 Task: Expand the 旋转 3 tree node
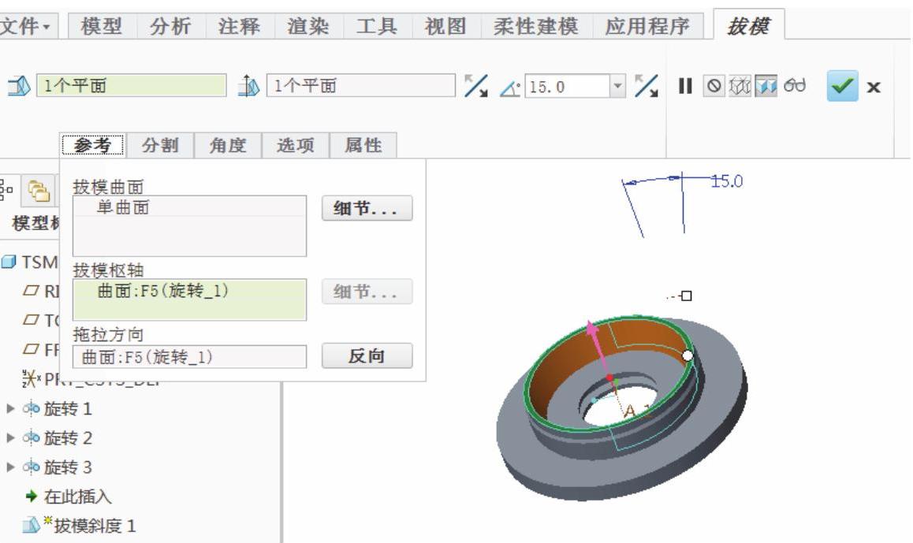coord(10,467)
